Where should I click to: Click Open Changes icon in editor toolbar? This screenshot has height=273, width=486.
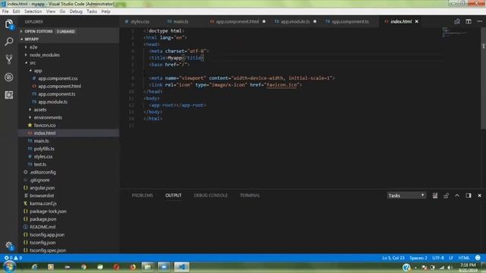pos(457,22)
